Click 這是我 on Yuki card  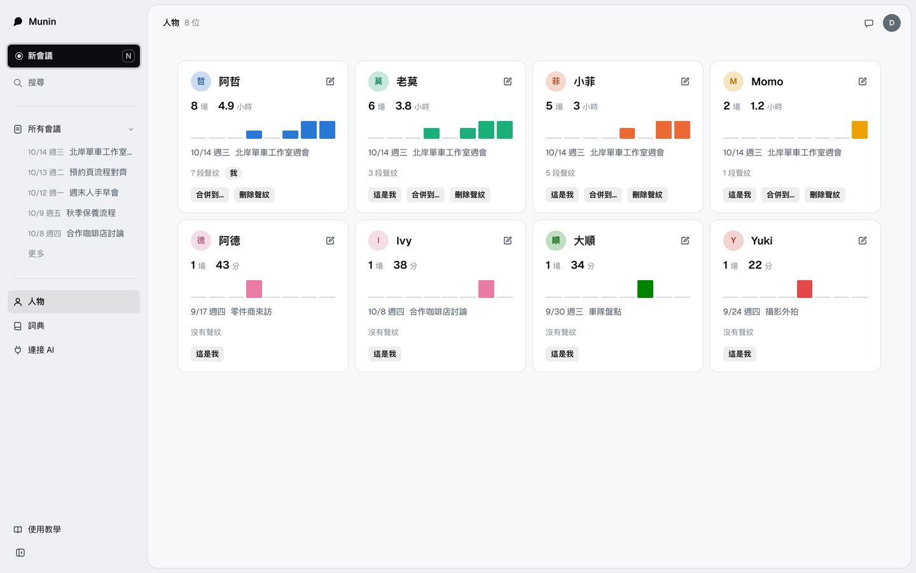coord(740,354)
